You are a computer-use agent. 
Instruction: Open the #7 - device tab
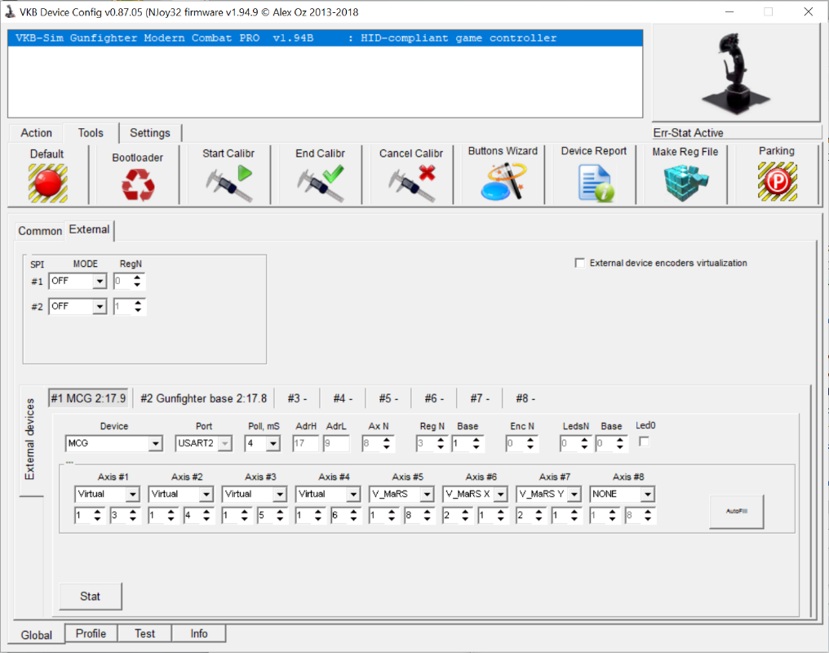[480, 398]
